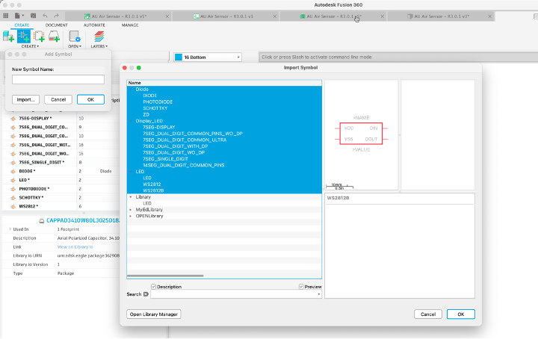The height and width of the screenshot is (339, 538).
Task: Click the Open Library Manager settings icon
Action: pos(75,37)
